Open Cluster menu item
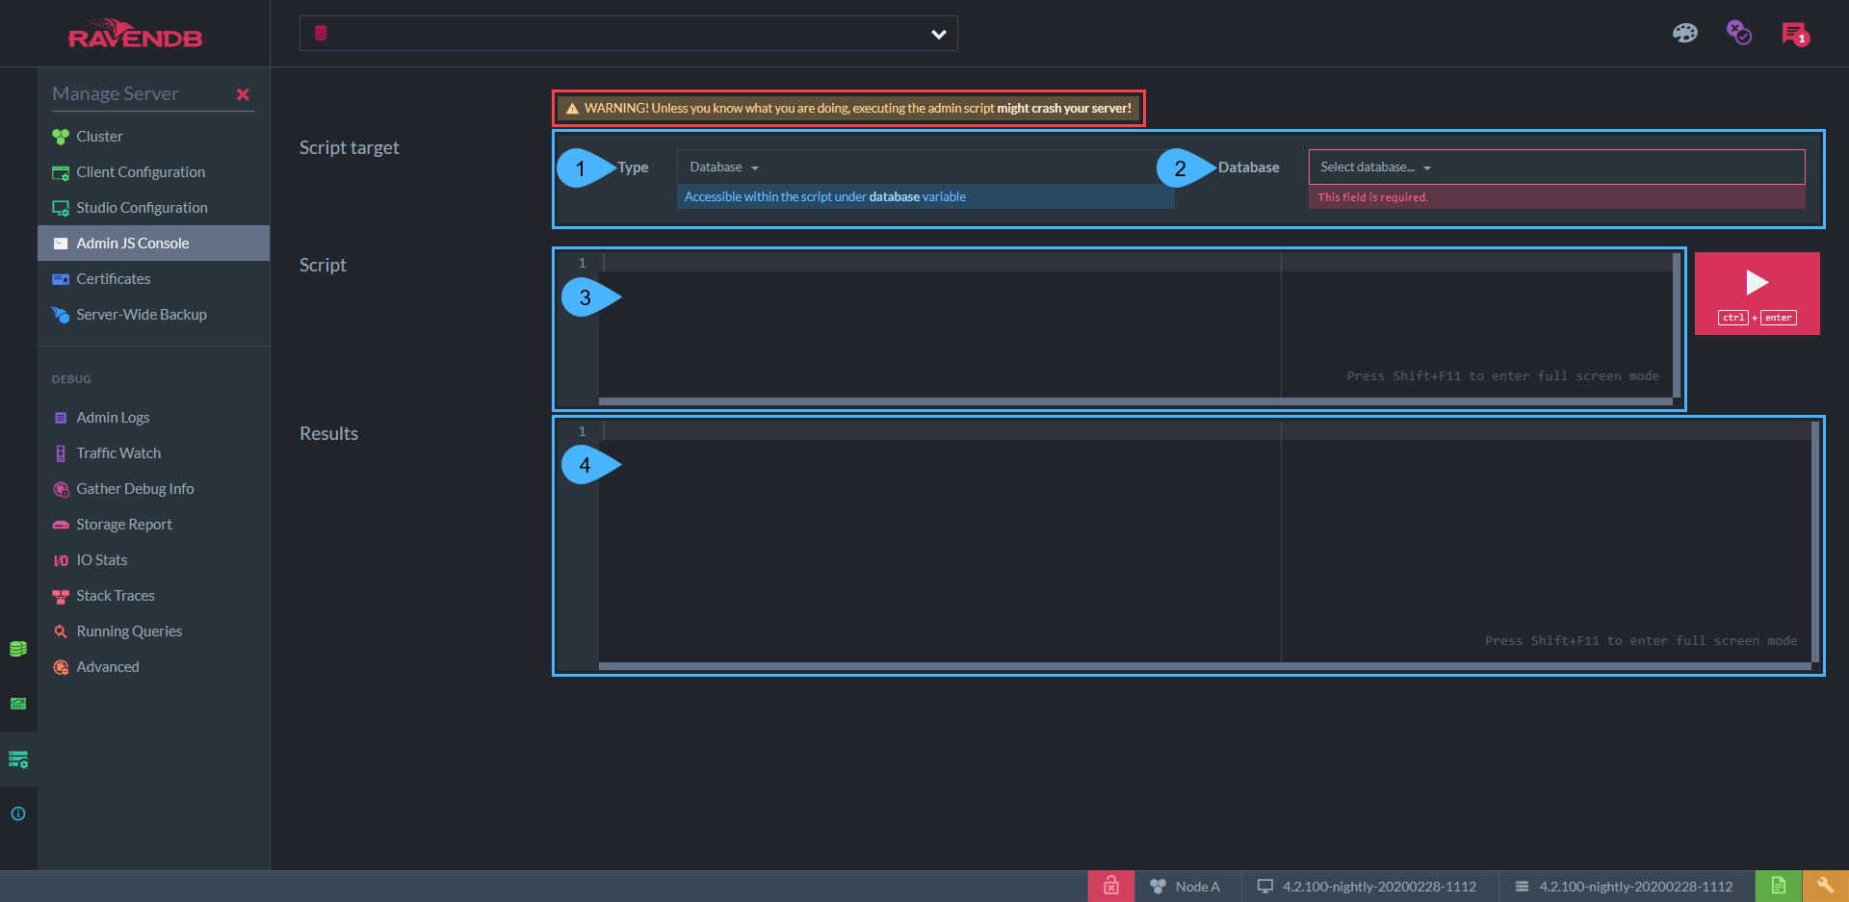This screenshot has height=902, width=1849. pyautogui.click(x=153, y=137)
